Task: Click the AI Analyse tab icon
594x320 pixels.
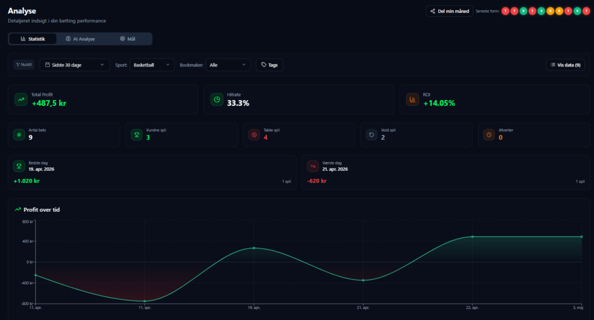Action: 68,39
